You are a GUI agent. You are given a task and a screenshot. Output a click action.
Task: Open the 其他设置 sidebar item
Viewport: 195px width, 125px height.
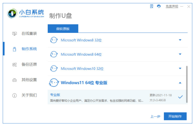tap(29, 80)
